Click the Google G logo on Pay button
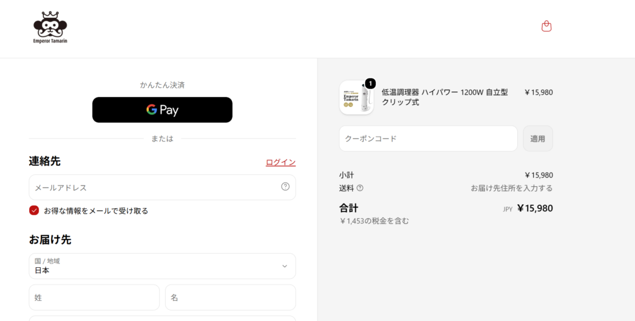Viewport: 635px width, 321px height. tap(151, 109)
